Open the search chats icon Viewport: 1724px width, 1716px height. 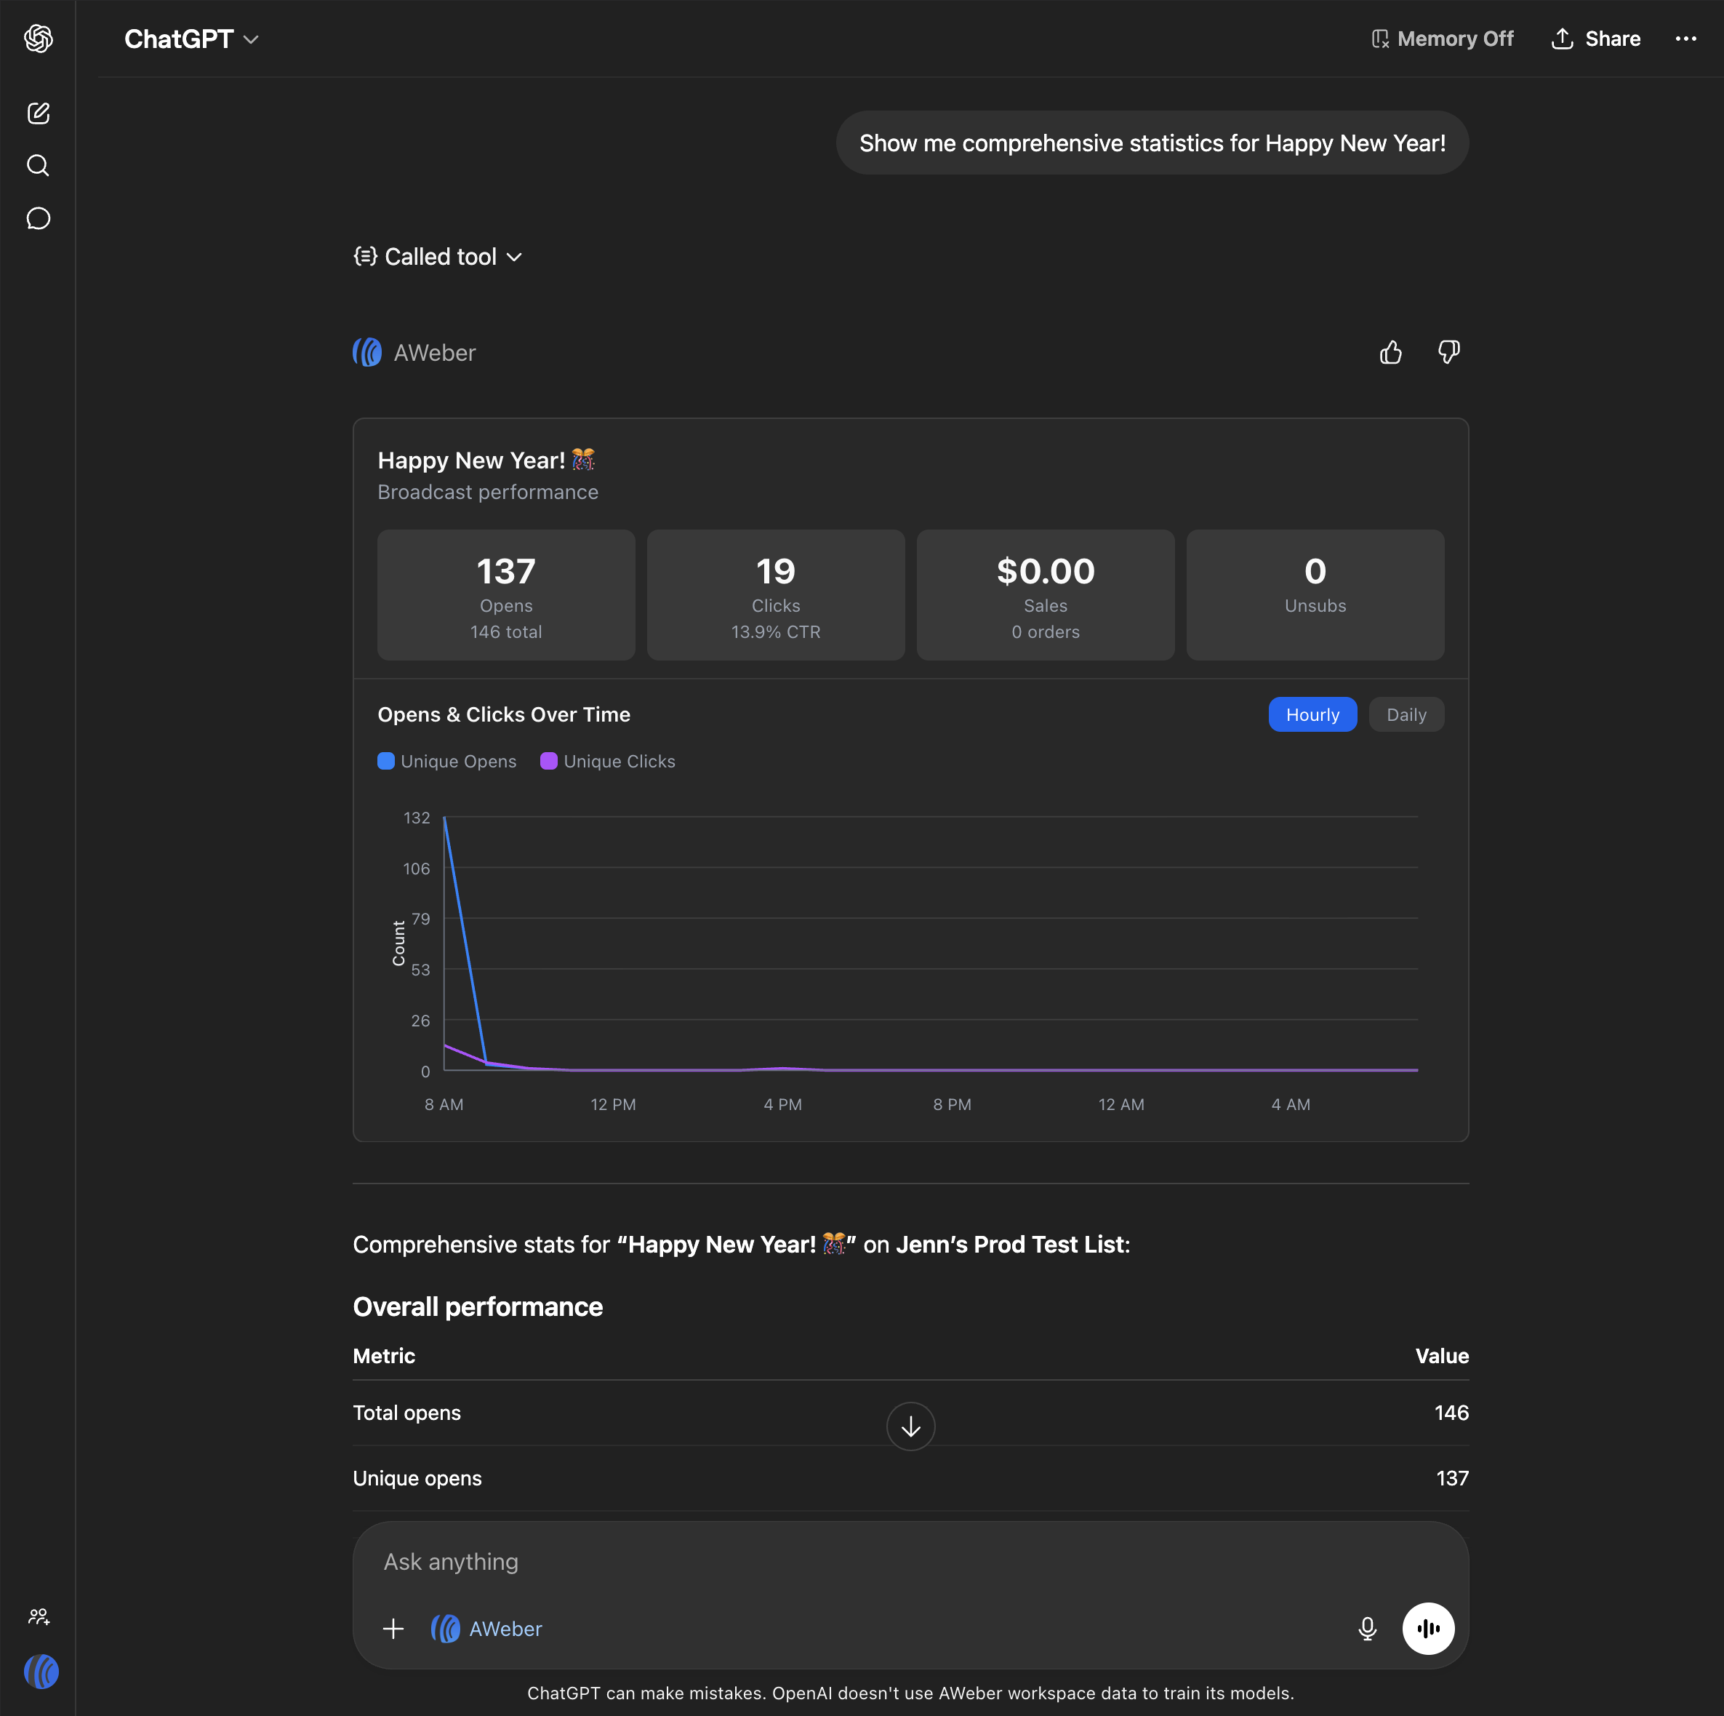(39, 166)
